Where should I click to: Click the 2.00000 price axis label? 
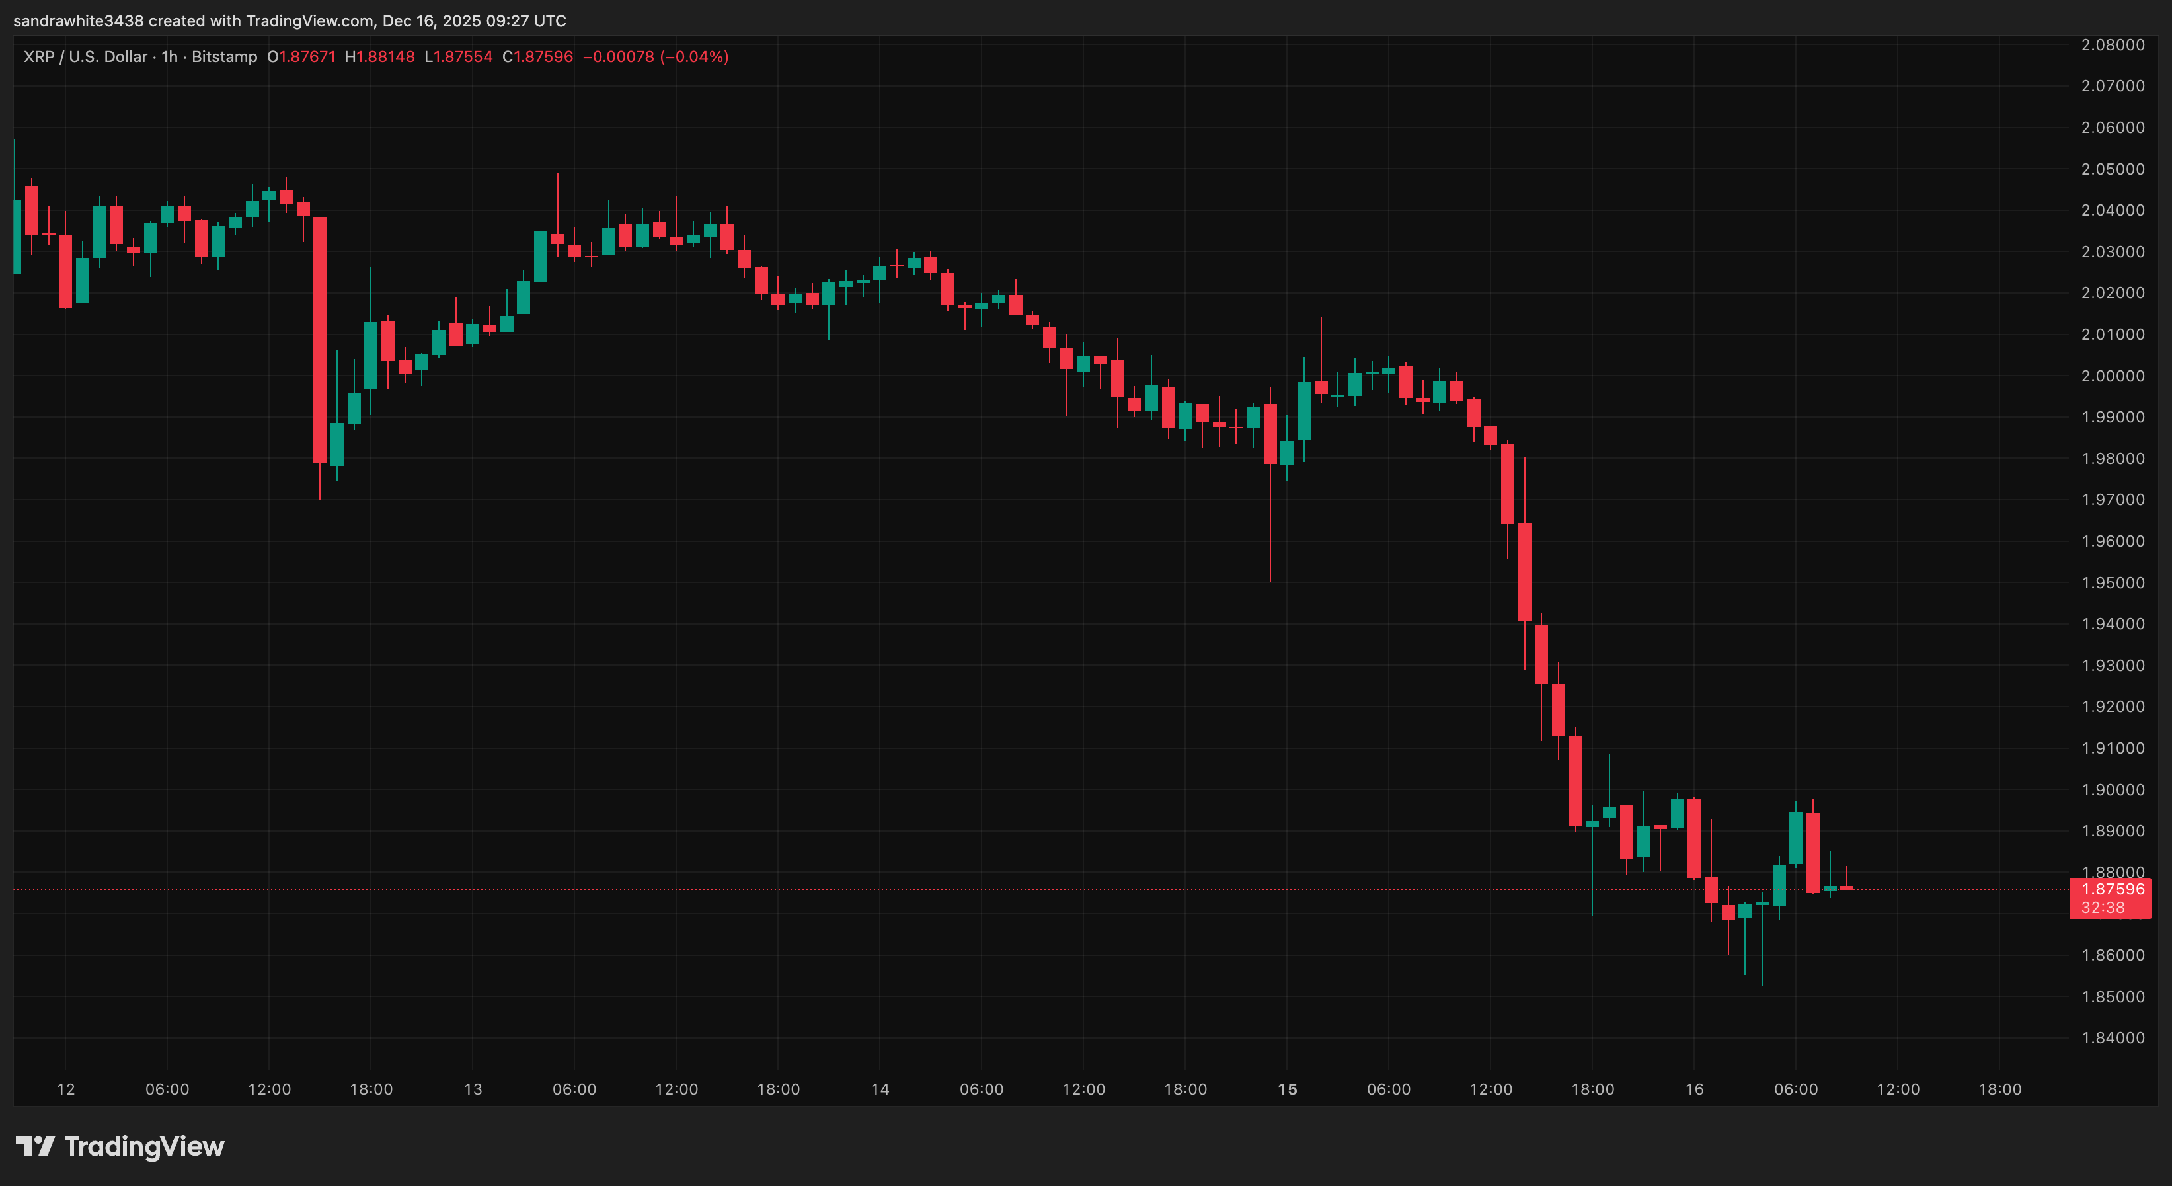(x=2112, y=376)
